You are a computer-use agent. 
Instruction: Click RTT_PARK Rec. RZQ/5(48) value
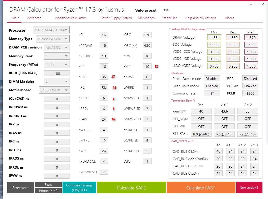click(201, 134)
